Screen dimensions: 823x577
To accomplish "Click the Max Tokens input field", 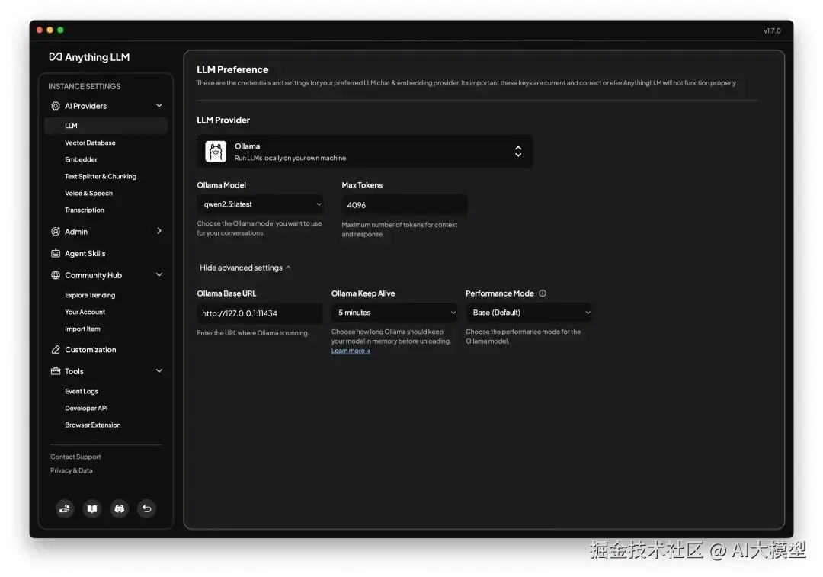I will point(405,205).
